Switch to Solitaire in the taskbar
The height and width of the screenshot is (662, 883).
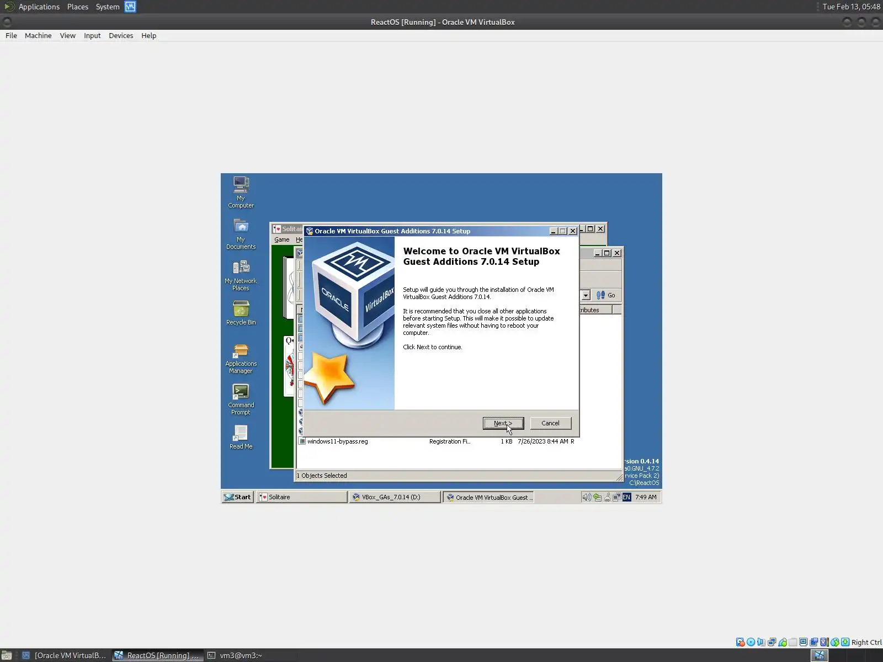pyautogui.click(x=301, y=497)
